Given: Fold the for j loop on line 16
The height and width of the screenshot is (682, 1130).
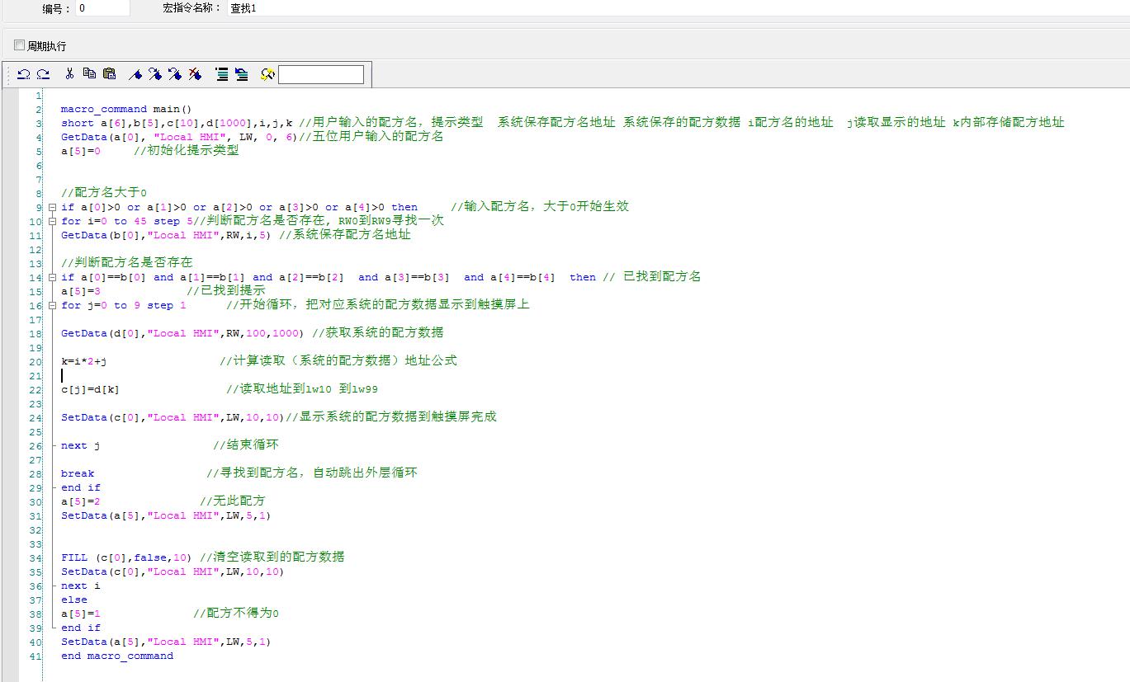Looking at the screenshot, I should coord(52,305).
